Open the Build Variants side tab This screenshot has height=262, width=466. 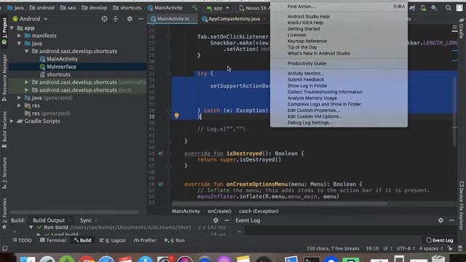point(4,130)
